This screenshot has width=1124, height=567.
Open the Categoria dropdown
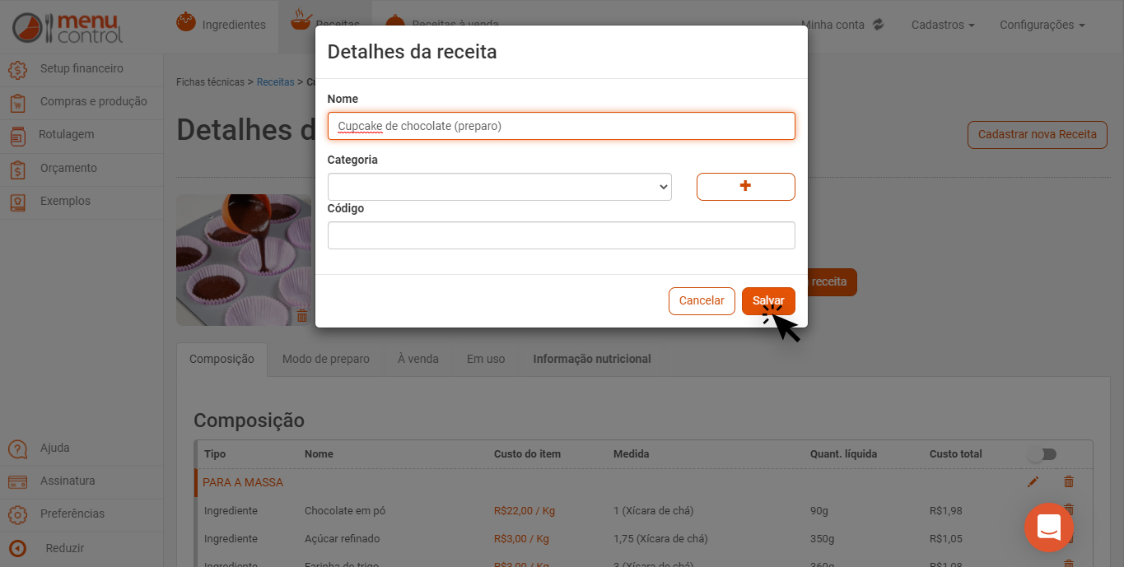click(x=500, y=187)
